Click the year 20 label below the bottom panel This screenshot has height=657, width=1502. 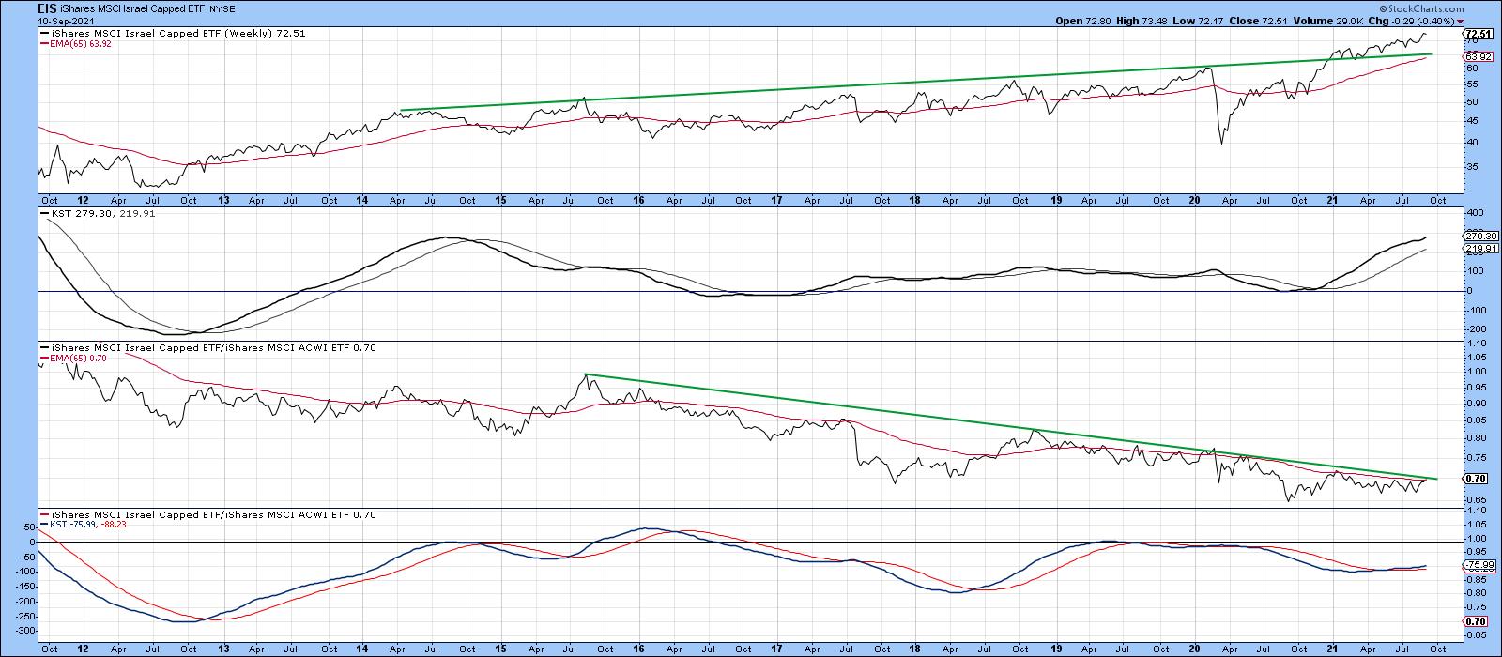click(1195, 649)
